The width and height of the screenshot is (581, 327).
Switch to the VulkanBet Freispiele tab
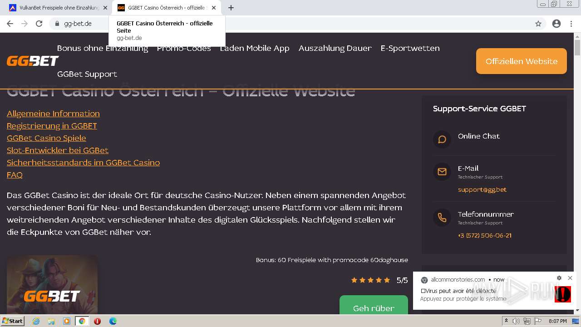(57, 8)
